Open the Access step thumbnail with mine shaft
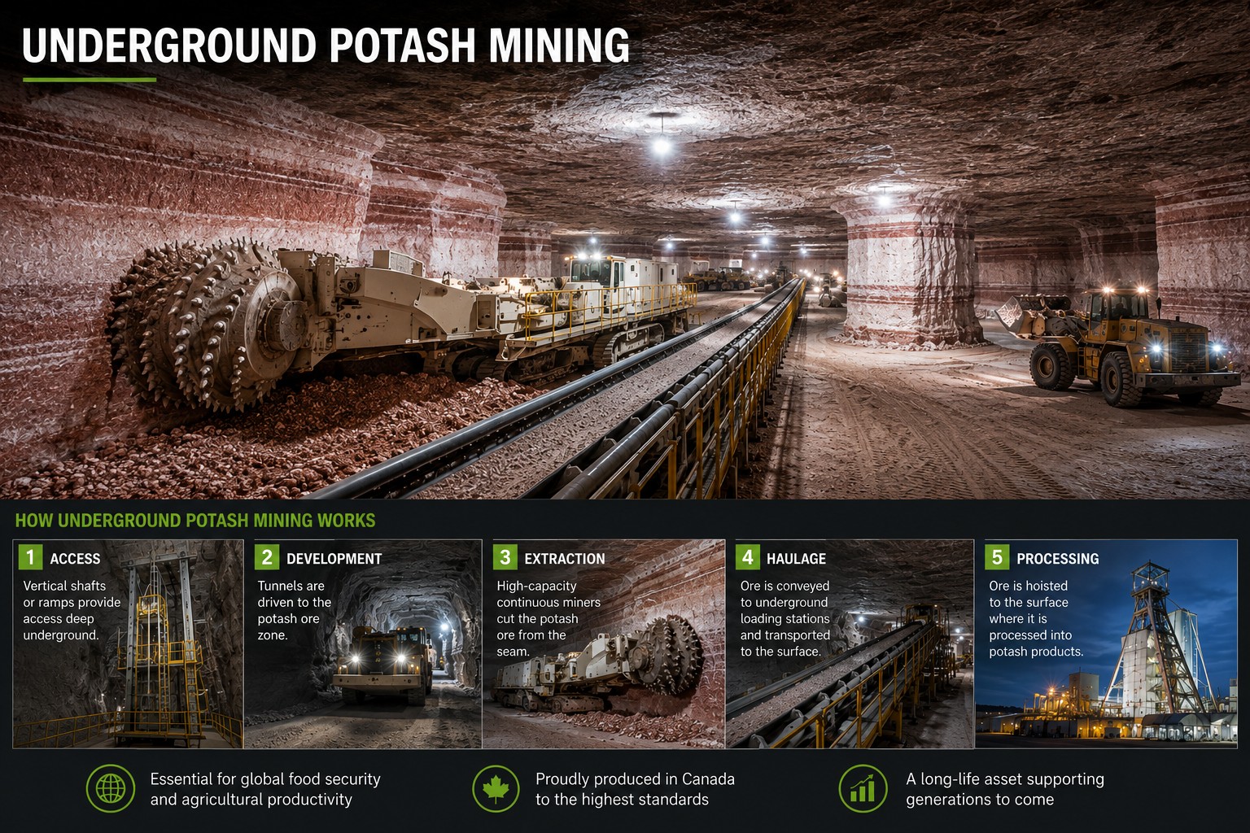Image resolution: width=1250 pixels, height=833 pixels. coord(128,643)
